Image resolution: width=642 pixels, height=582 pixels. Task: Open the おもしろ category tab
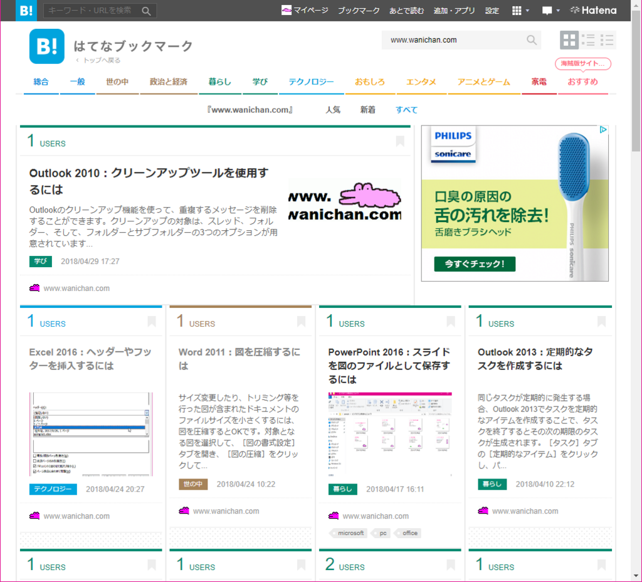point(370,82)
